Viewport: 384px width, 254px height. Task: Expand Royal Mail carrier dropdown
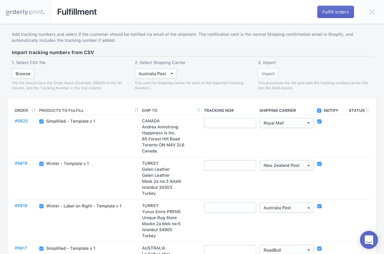[x=286, y=123]
